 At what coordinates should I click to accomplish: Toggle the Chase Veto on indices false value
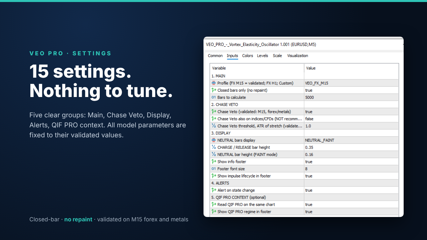point(351,119)
